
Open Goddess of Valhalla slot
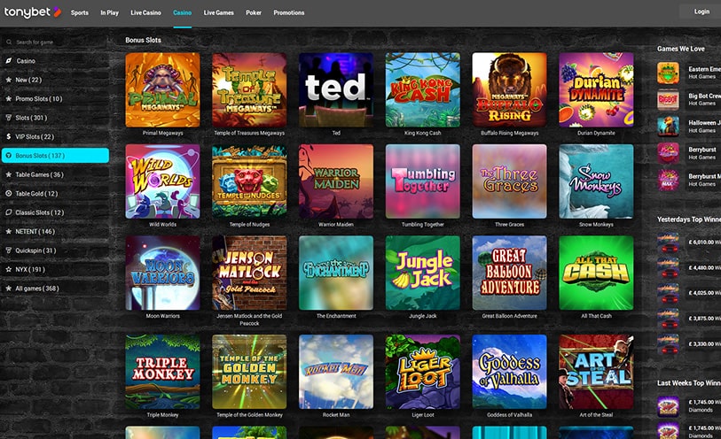pos(509,372)
